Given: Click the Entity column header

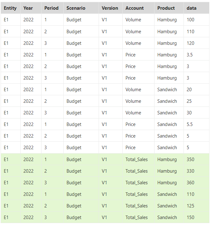Looking at the screenshot, I should click(x=10, y=8).
